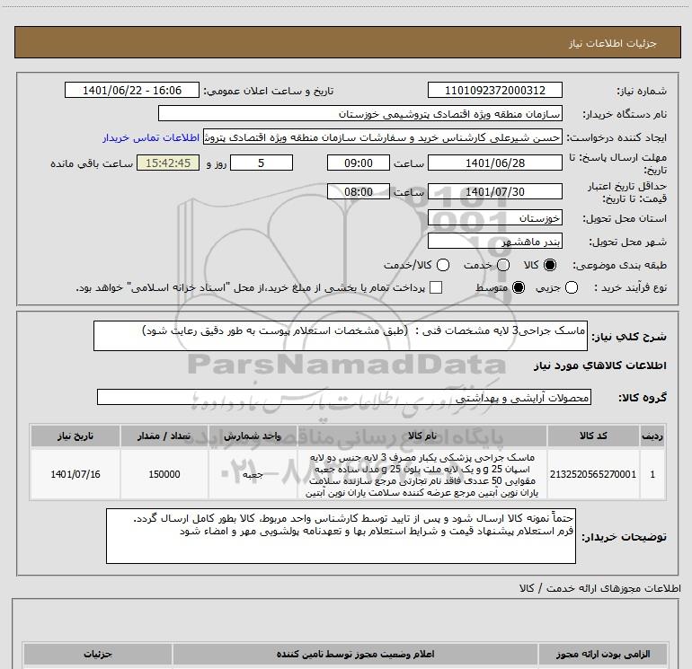Click the need date cell 1401/07/16
Viewport: 692px width, 669px height.
pyautogui.click(x=75, y=474)
